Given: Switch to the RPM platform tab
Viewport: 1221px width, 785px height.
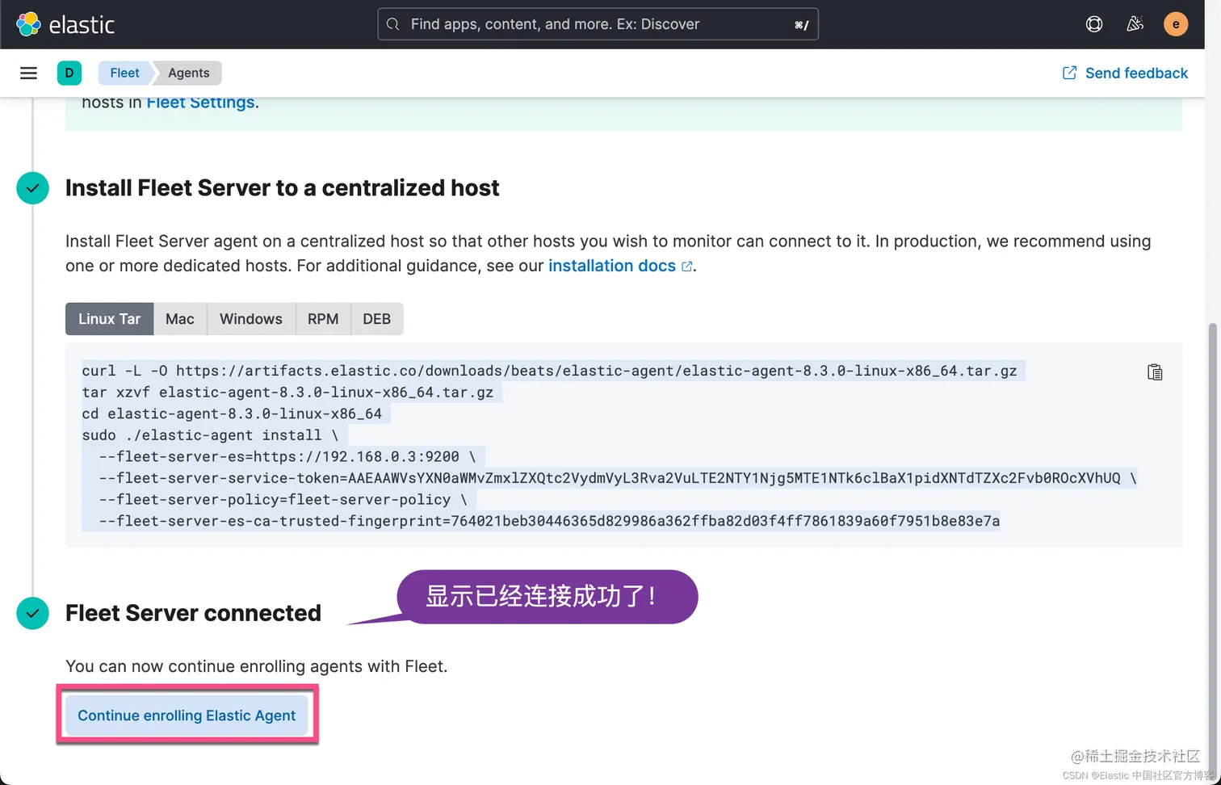Looking at the screenshot, I should (x=323, y=319).
